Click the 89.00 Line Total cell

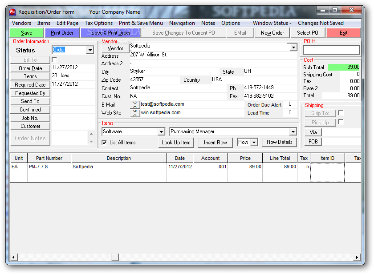[x=280, y=173]
